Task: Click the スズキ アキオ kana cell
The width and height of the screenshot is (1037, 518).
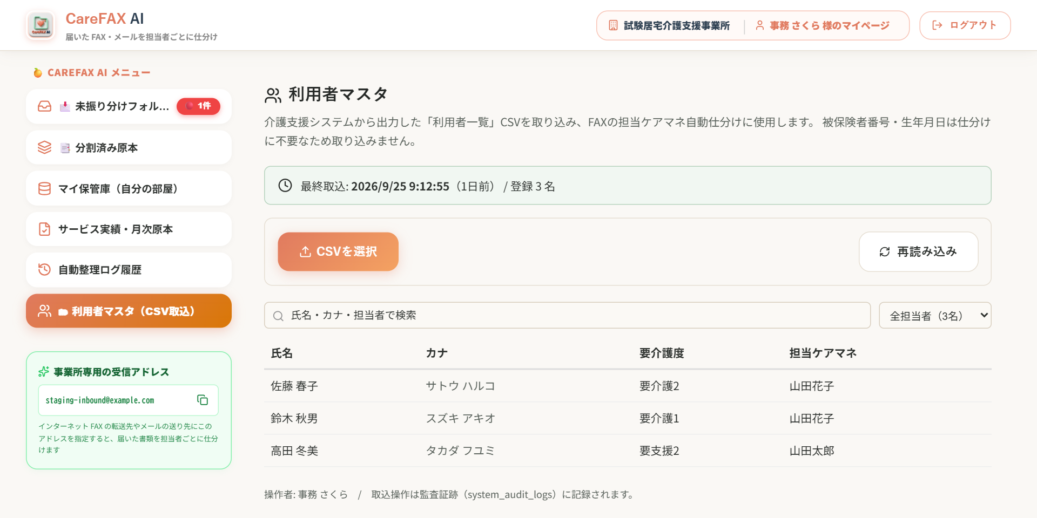Action: point(461,418)
